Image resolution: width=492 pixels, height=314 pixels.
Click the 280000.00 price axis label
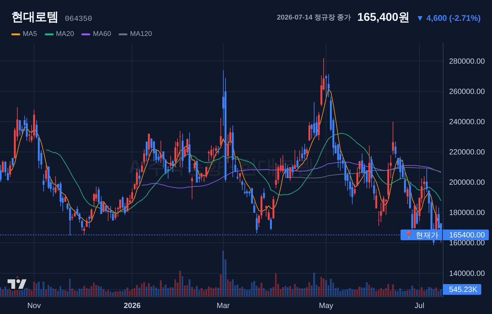pos(467,61)
